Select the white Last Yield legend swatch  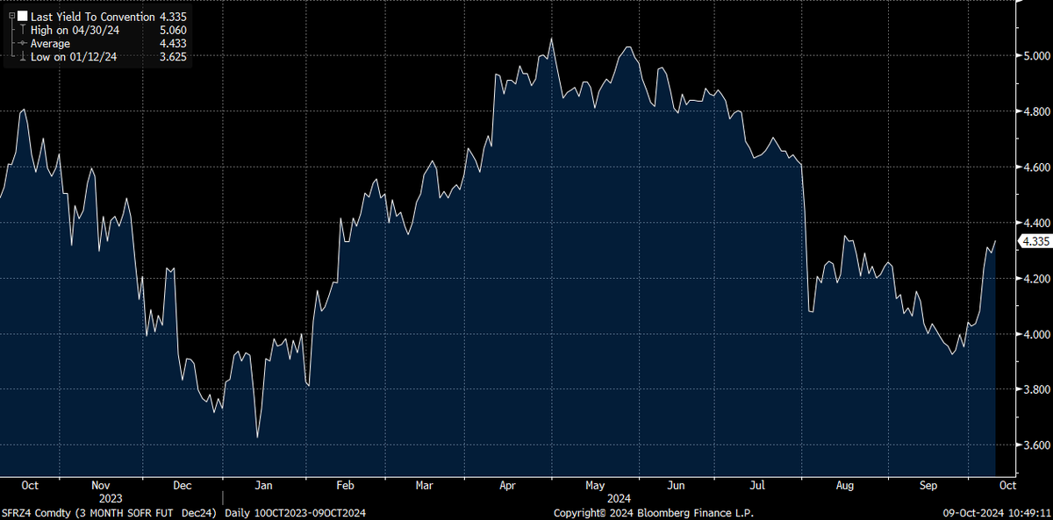pyautogui.click(x=23, y=16)
